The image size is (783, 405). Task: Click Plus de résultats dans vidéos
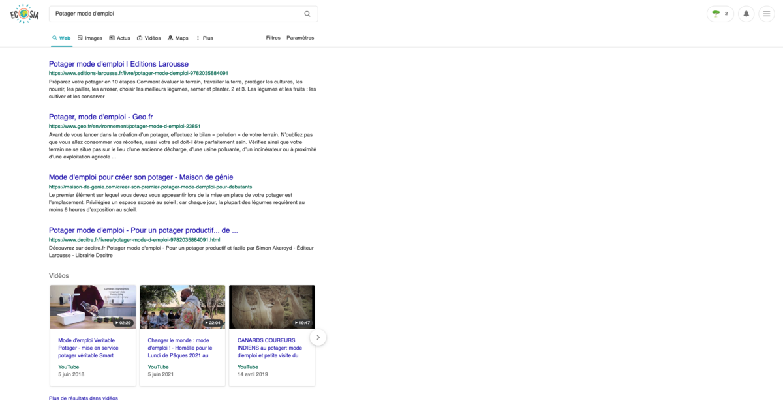tap(84, 398)
